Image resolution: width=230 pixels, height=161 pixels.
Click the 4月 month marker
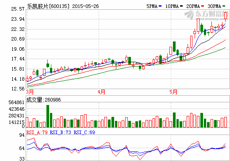101,92
